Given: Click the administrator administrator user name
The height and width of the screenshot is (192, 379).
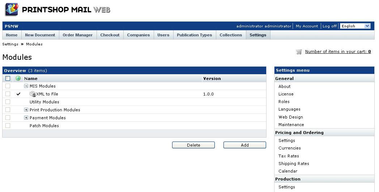Looking at the screenshot, I should coord(264,26).
